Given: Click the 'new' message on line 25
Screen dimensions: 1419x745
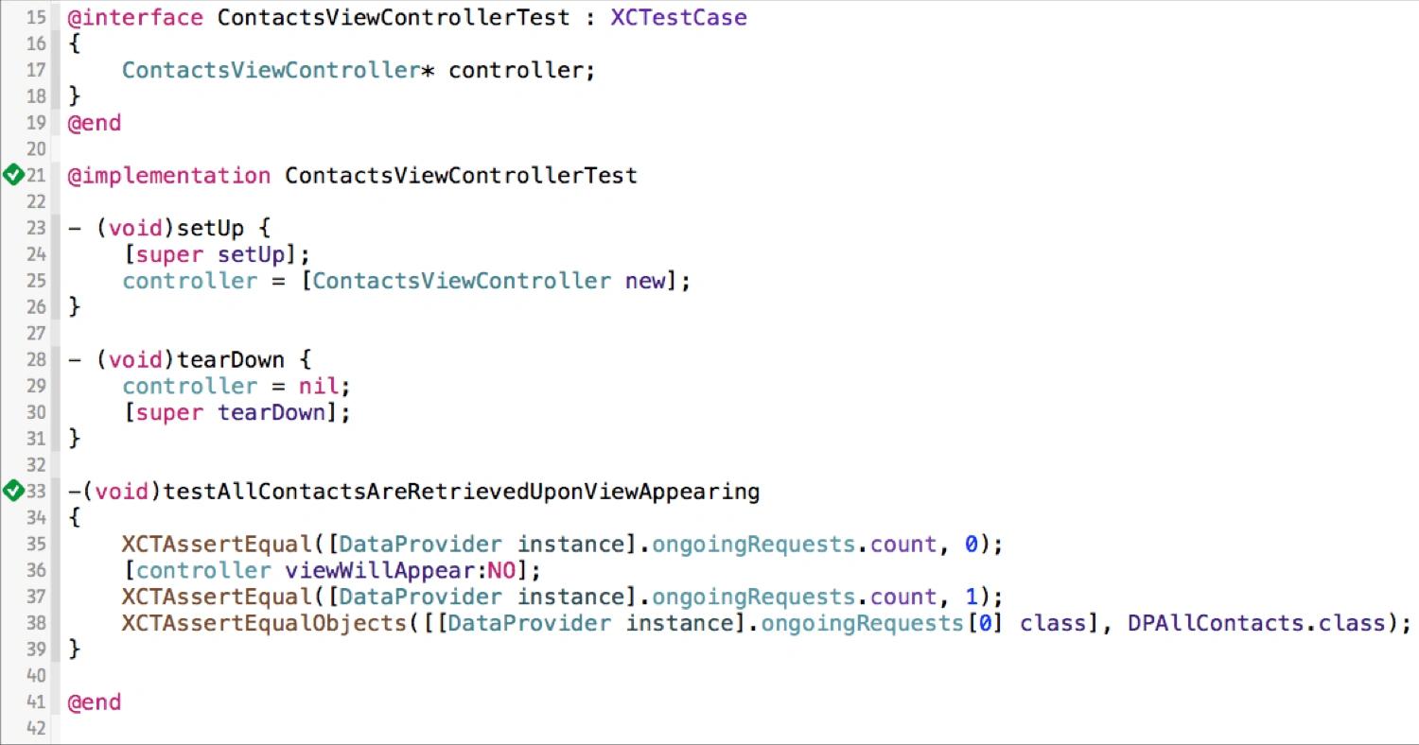Looking at the screenshot, I should [x=644, y=281].
